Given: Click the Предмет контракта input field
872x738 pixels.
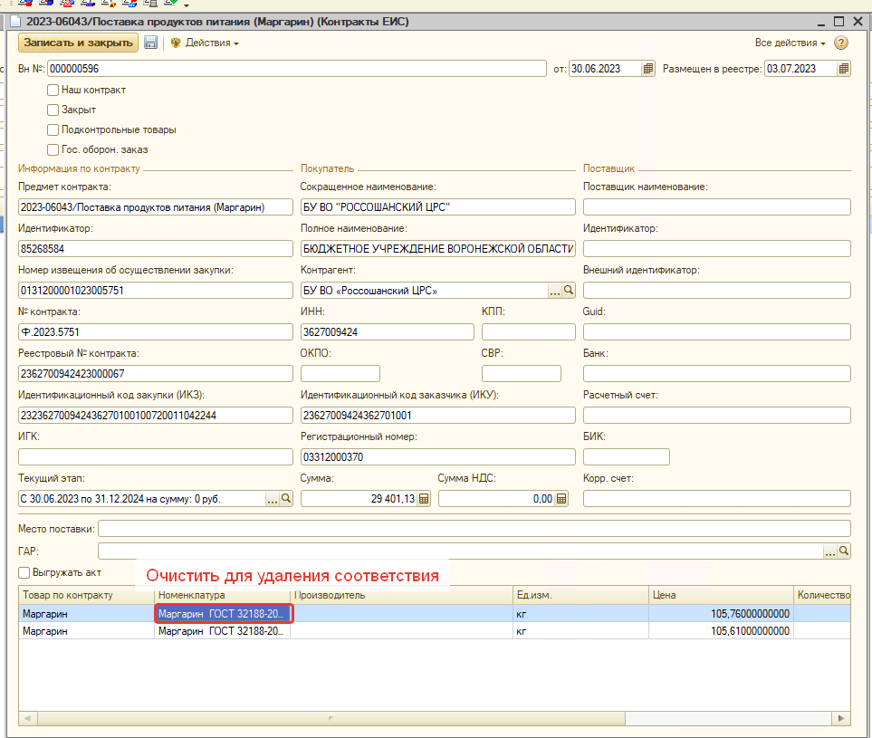Looking at the screenshot, I should [x=156, y=206].
